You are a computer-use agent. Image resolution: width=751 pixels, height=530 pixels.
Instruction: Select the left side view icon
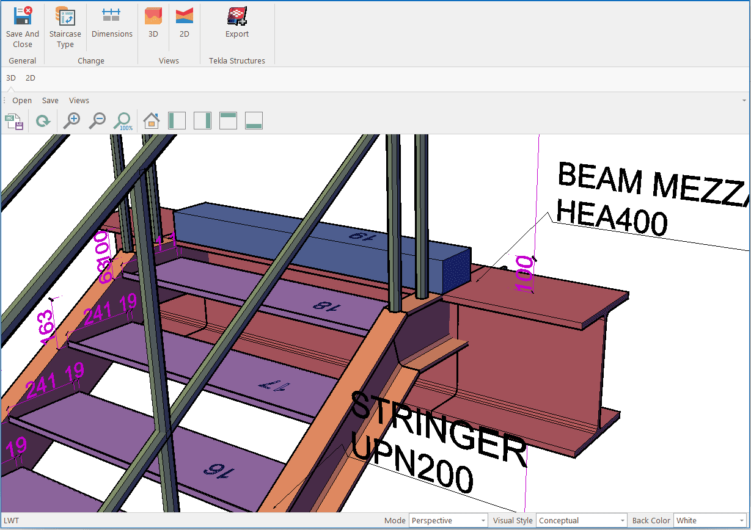[177, 121]
